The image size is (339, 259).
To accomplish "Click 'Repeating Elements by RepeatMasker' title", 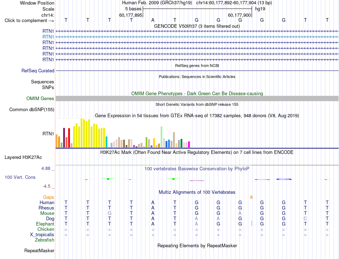I will point(197,245).
